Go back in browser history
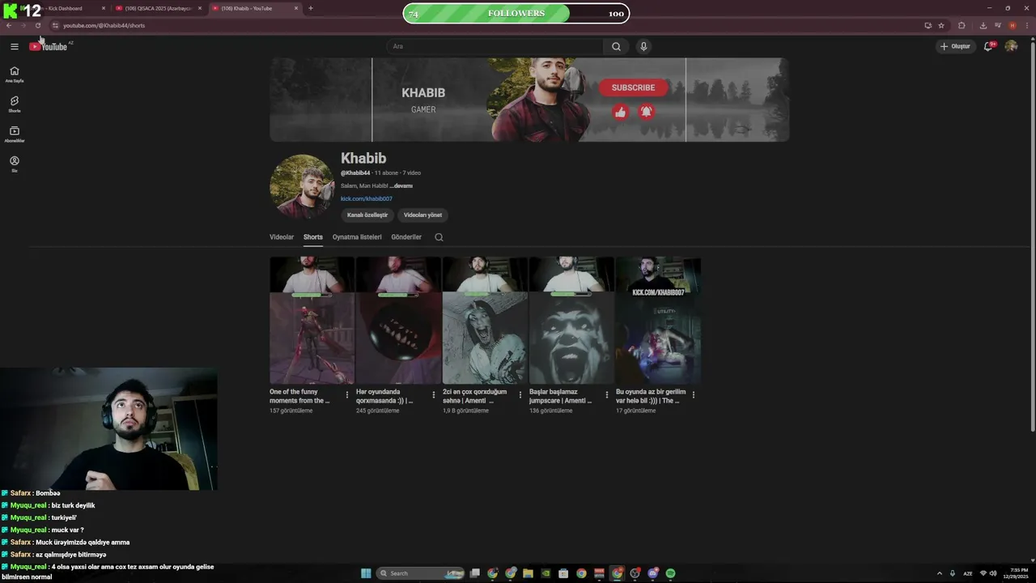 point(9,25)
